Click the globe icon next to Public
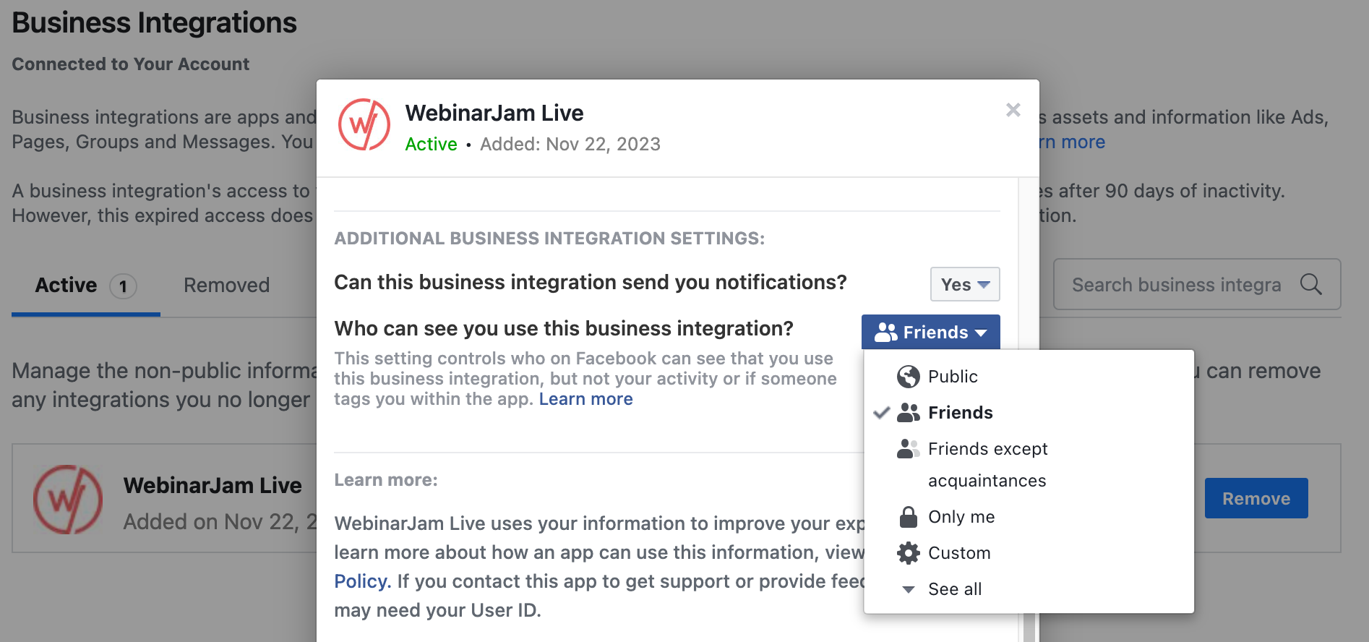Image resolution: width=1369 pixels, height=642 pixels. 908,376
